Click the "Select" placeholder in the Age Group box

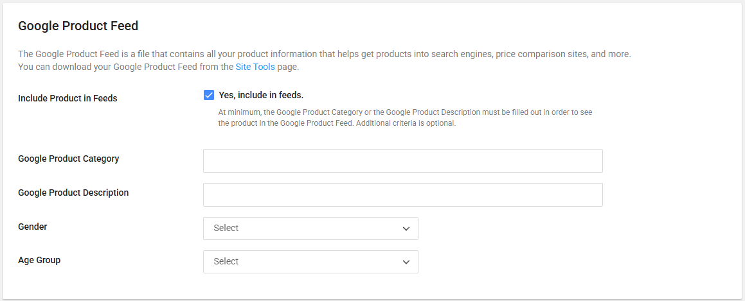226,262
